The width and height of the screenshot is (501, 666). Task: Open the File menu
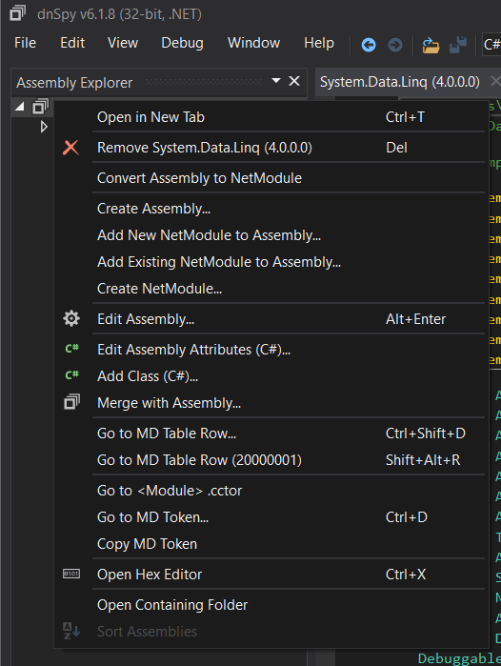click(25, 43)
